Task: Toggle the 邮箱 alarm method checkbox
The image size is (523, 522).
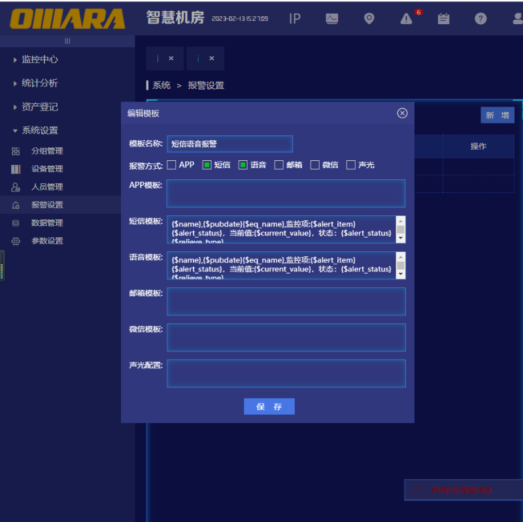Action: (x=279, y=165)
